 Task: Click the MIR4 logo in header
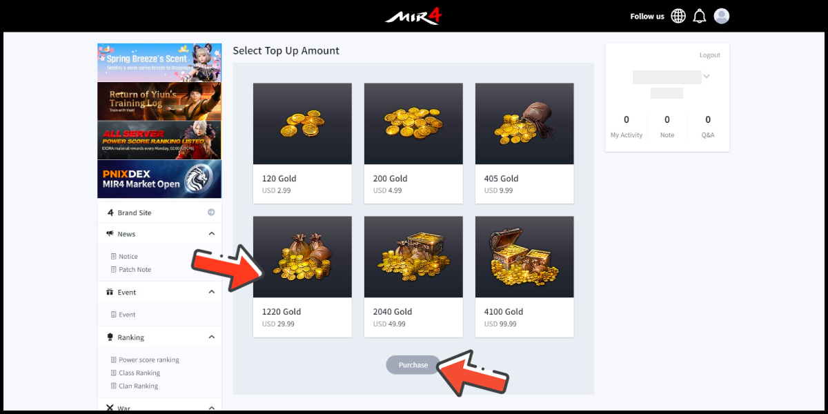(413, 17)
